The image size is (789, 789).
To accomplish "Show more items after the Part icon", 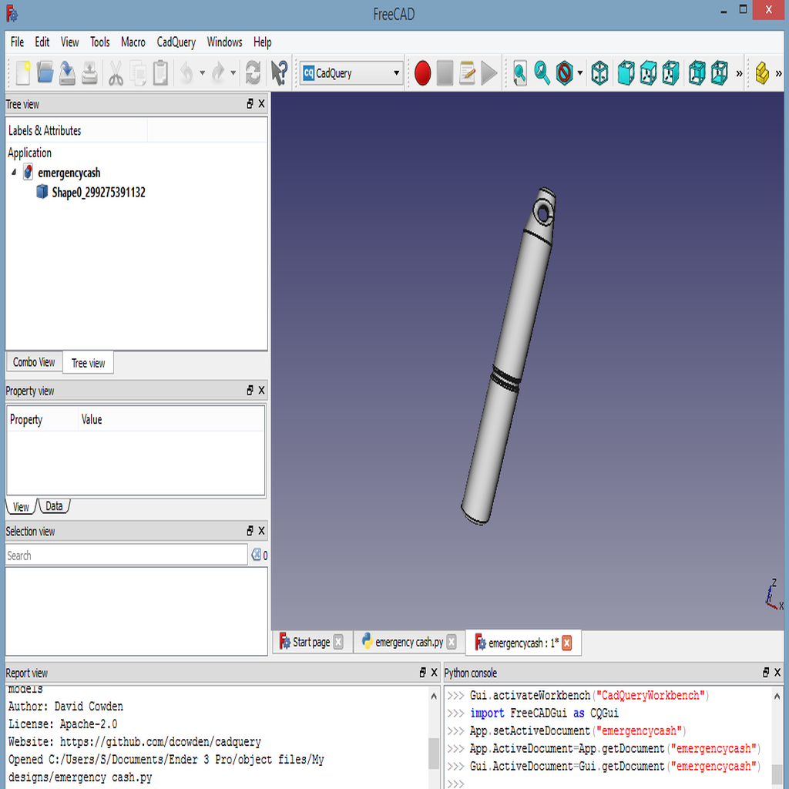I will click(x=778, y=73).
